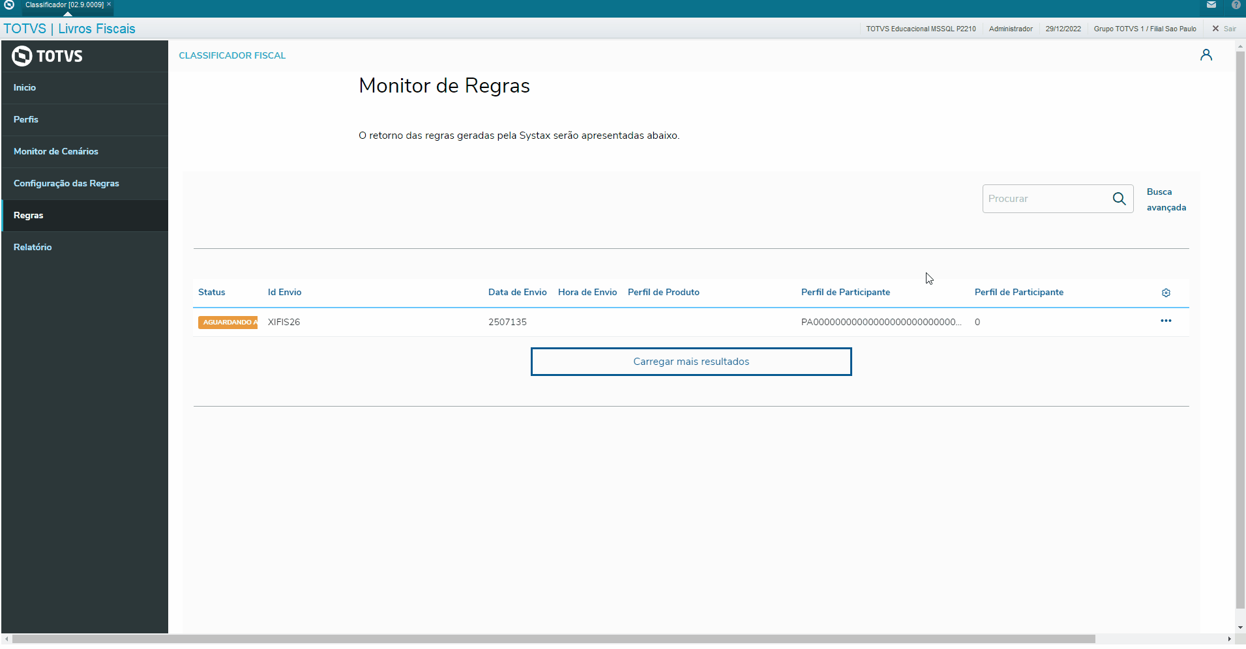Click the Sair exit button
1246x649 pixels.
pos(1224,29)
